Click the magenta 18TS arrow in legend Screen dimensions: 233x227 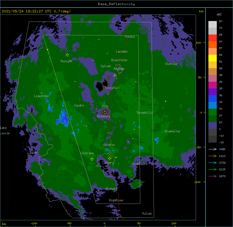click(x=212, y=176)
